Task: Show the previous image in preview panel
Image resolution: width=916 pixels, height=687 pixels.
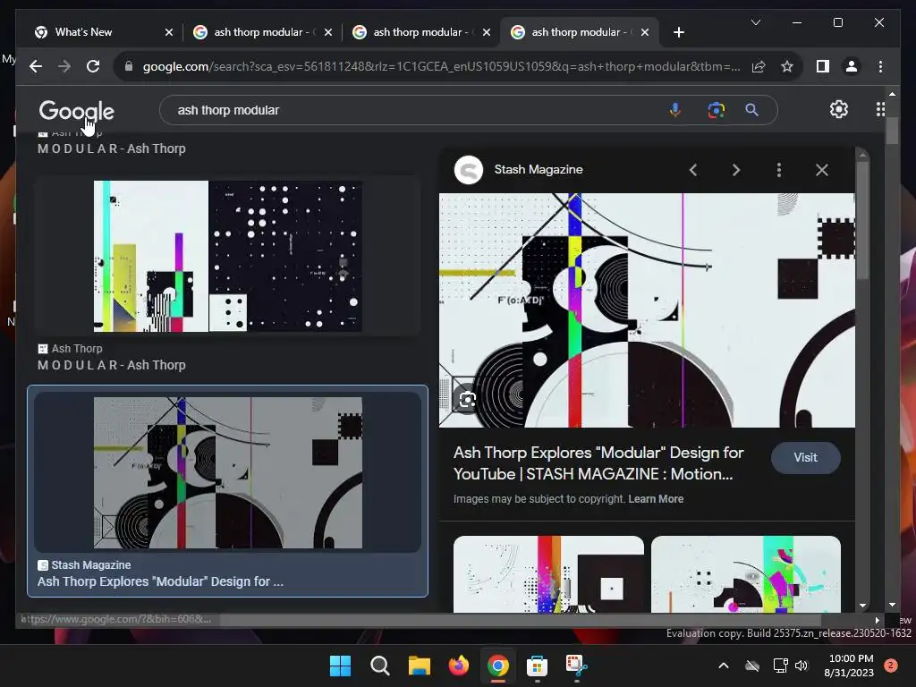Action: 693,170
